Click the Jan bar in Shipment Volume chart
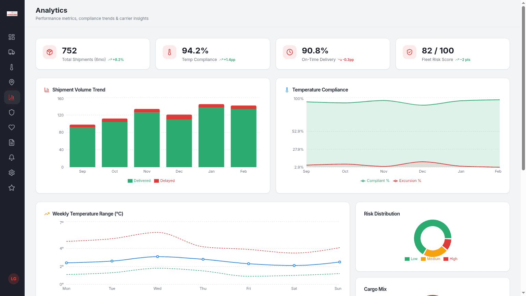 [x=211, y=136]
